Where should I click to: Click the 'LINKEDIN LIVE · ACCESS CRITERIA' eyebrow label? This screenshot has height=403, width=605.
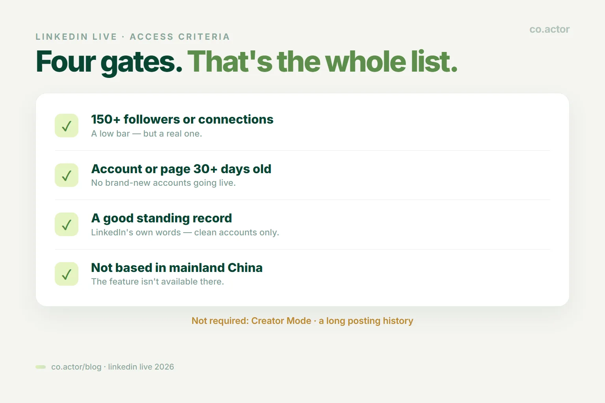[133, 37]
